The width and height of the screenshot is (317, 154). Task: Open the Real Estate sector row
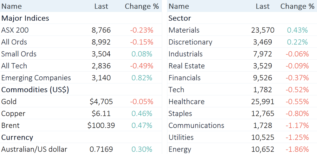[x=187, y=66]
